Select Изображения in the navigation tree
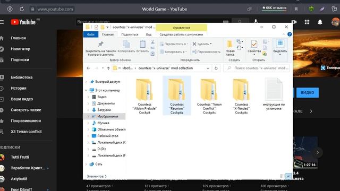Image resolution: width=340 pixels, height=191 pixels. coord(105,116)
